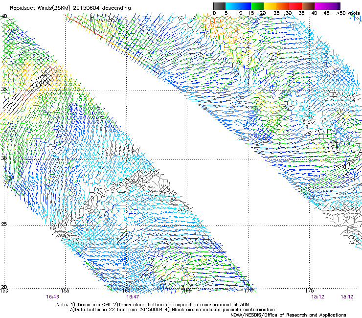Viewport: 362px width, 318px height.
Task: Click the latitude axis label '25' on the left edge
Action: 4,224
